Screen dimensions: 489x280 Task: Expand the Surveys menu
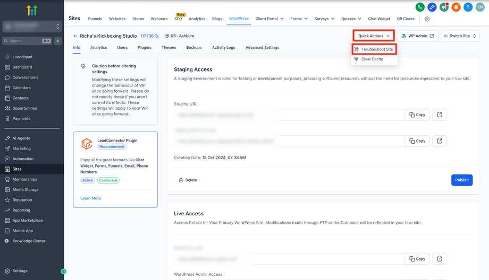324,19
